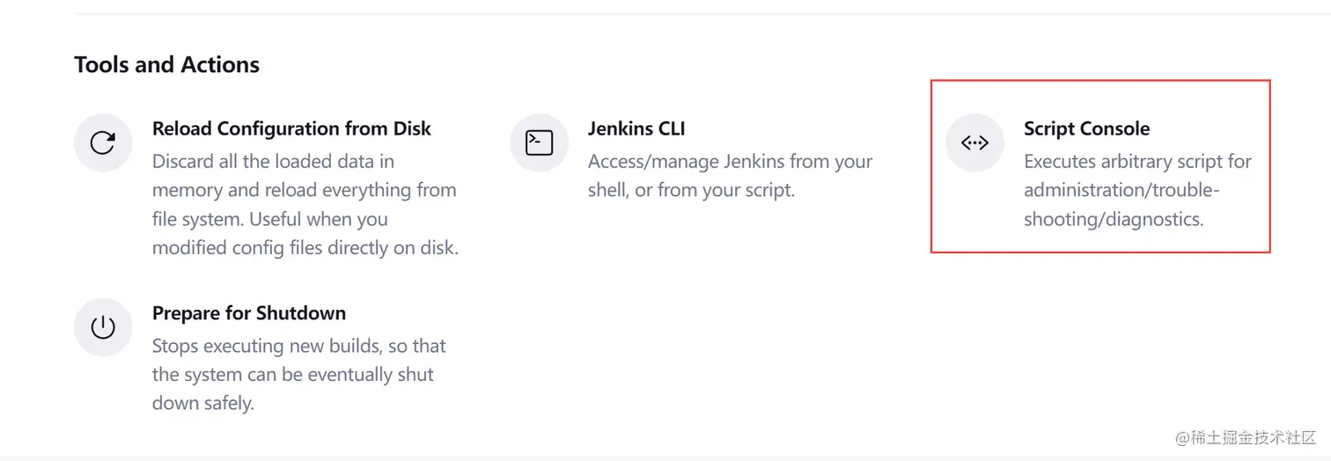Click the Script Console code icon
Image resolution: width=1331 pixels, height=461 pixels.
click(974, 143)
